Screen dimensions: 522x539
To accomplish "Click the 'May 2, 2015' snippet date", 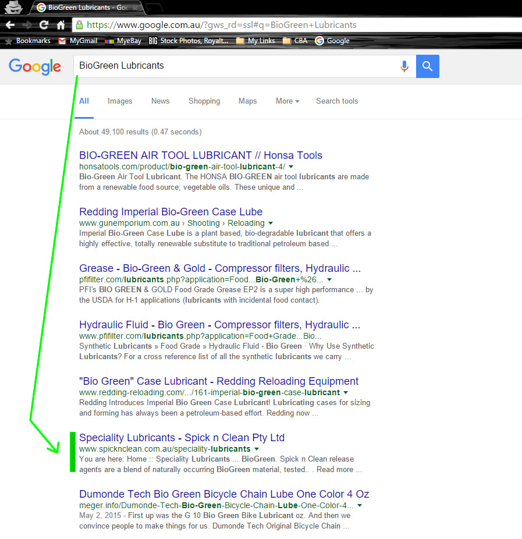I will tap(100, 516).
